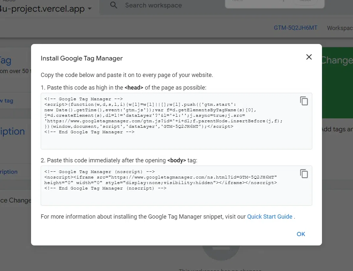
Task: Click the 'new tag' link behind the dialog
Action: point(7,101)
